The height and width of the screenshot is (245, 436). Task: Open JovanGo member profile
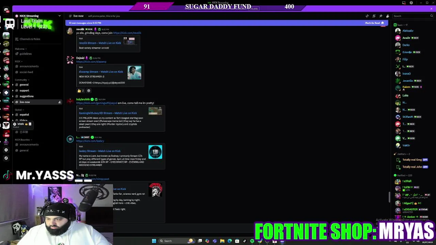(x=408, y=81)
